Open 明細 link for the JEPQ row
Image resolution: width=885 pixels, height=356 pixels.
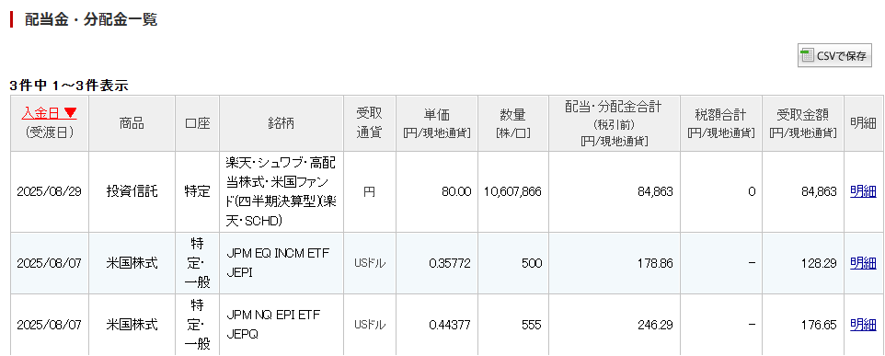click(x=863, y=325)
